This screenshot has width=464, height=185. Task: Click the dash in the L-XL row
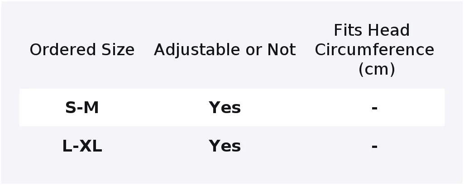pyautogui.click(x=374, y=147)
